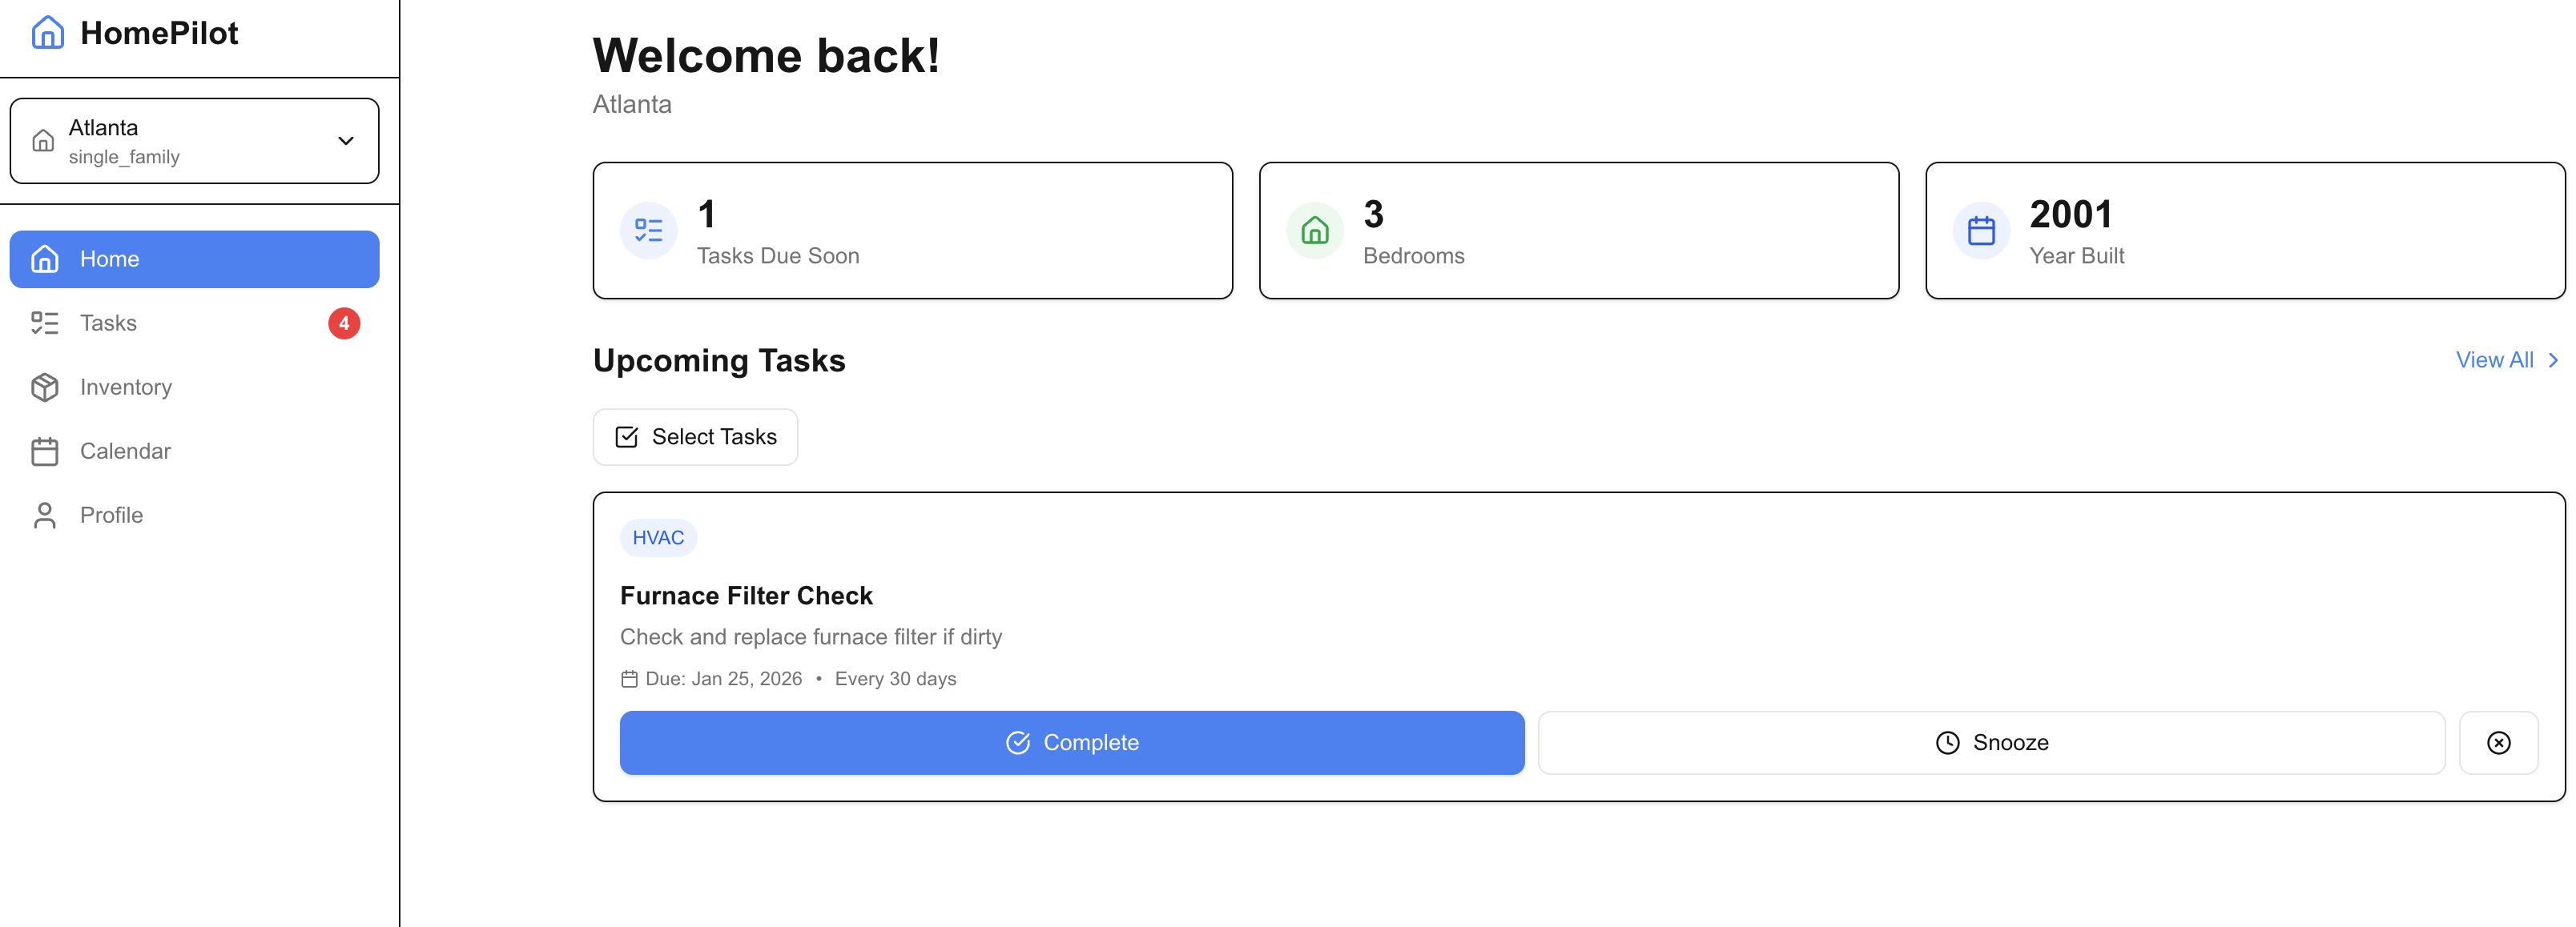Image resolution: width=2576 pixels, height=927 pixels.
Task: Click the tasks-due icon on the stats card
Action: coord(648,230)
